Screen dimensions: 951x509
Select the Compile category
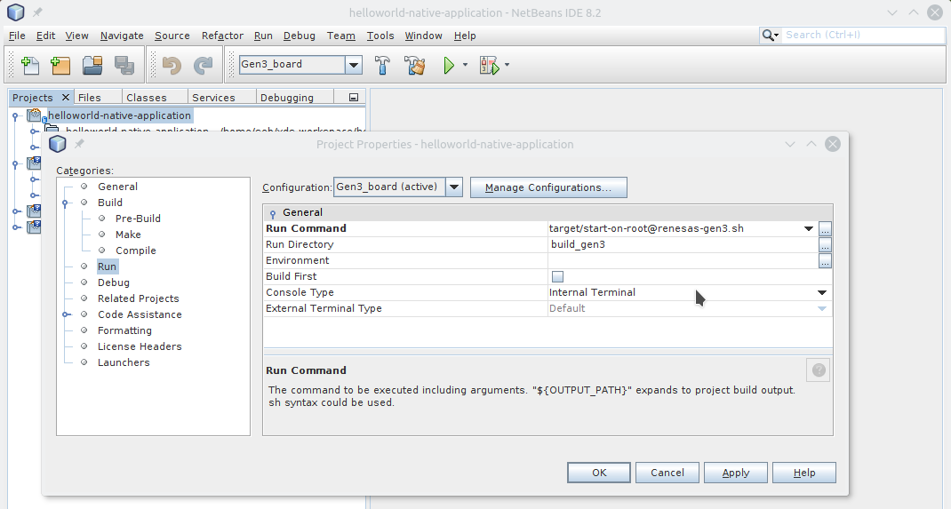(135, 251)
